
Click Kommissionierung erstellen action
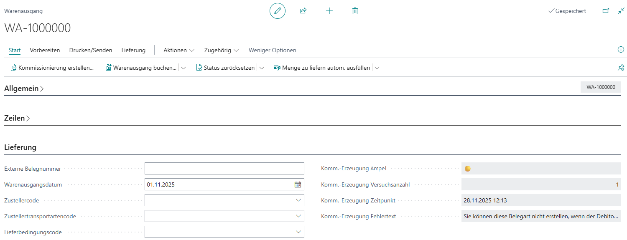tap(52, 68)
